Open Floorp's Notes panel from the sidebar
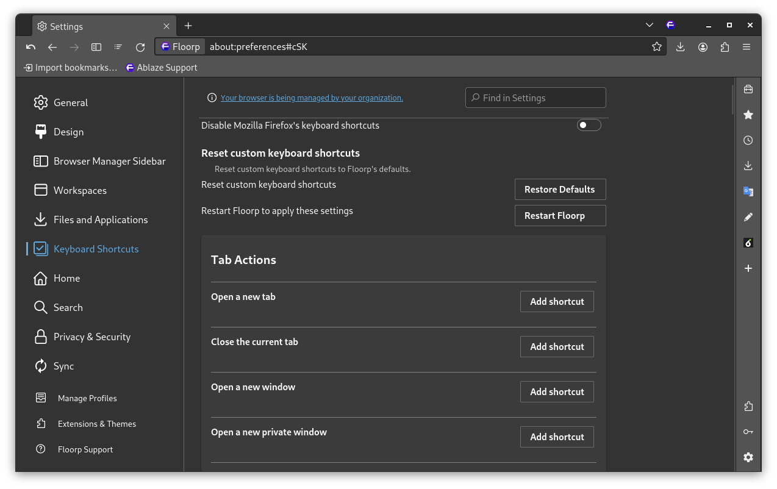The width and height of the screenshot is (777, 489). (748, 217)
